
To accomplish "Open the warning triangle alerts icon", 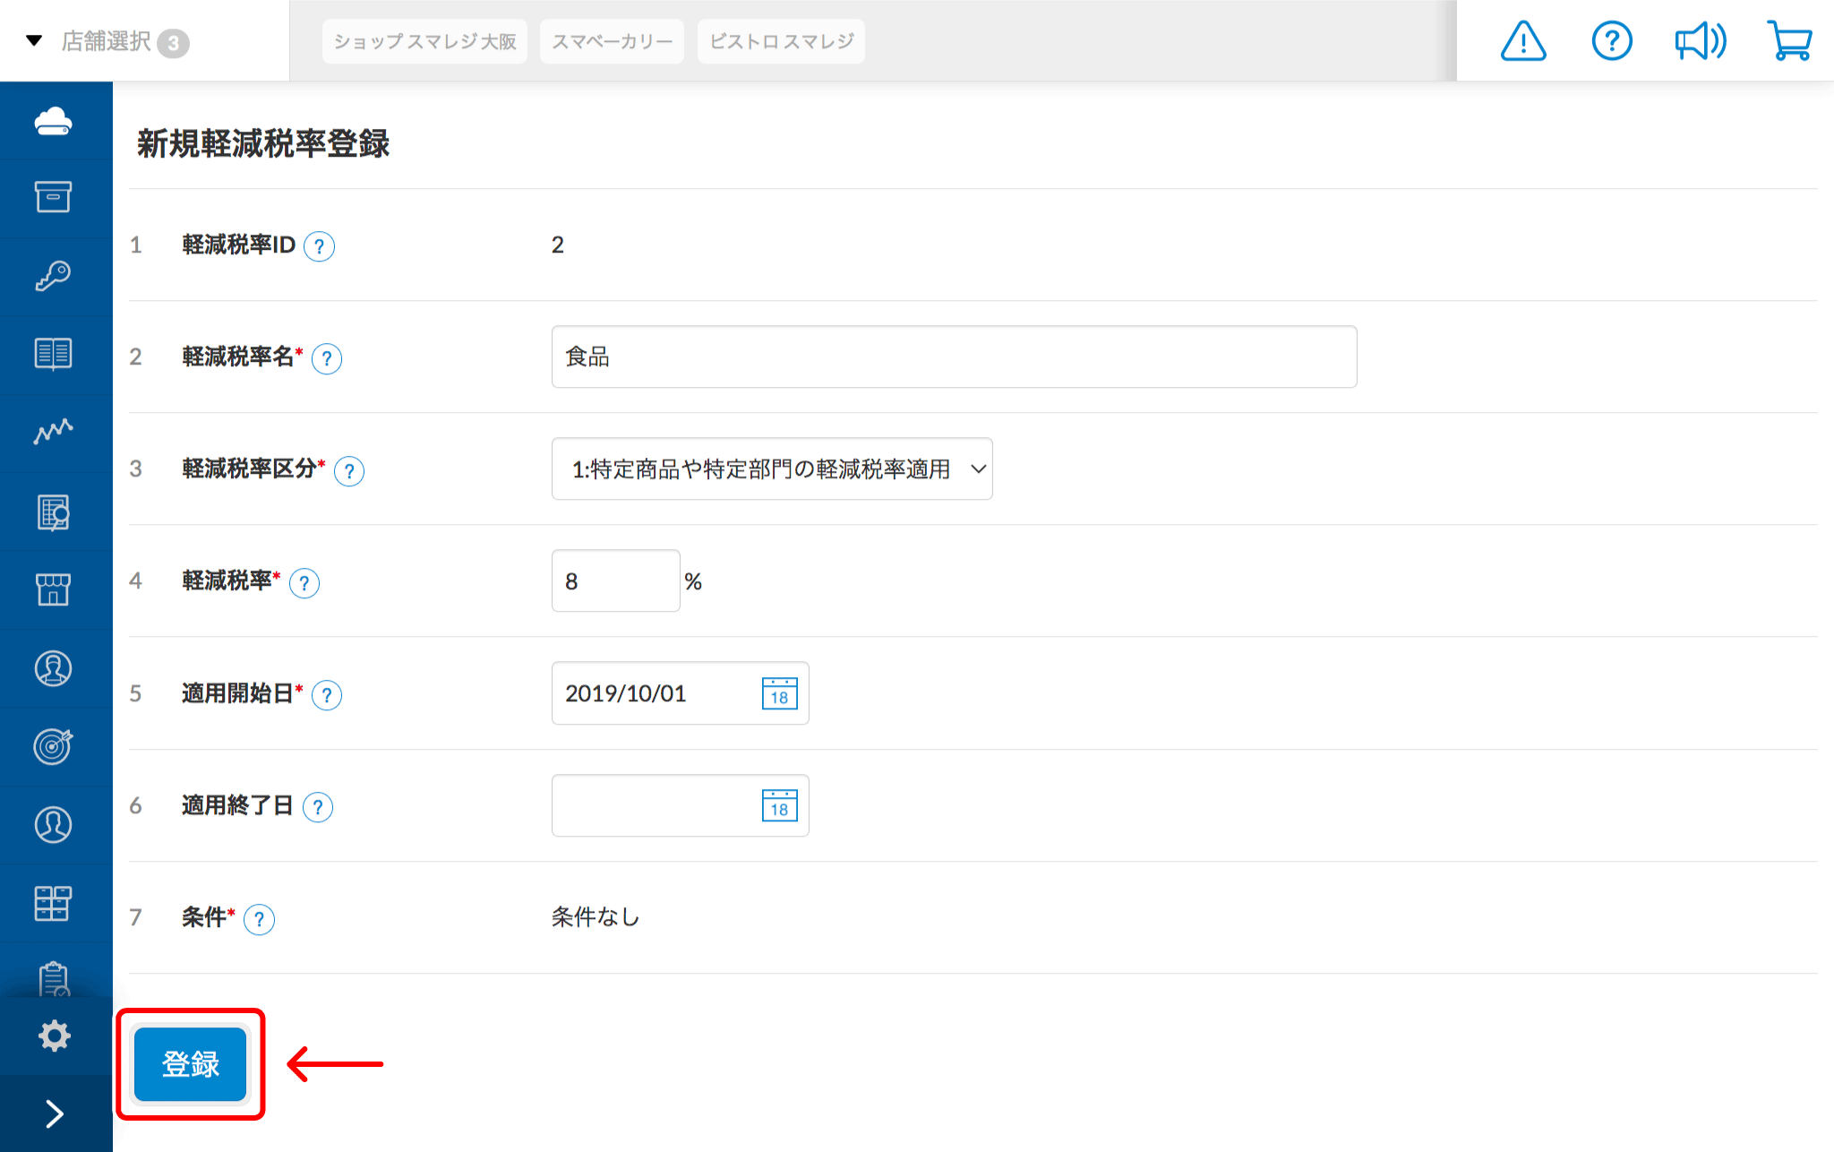I will (1523, 41).
